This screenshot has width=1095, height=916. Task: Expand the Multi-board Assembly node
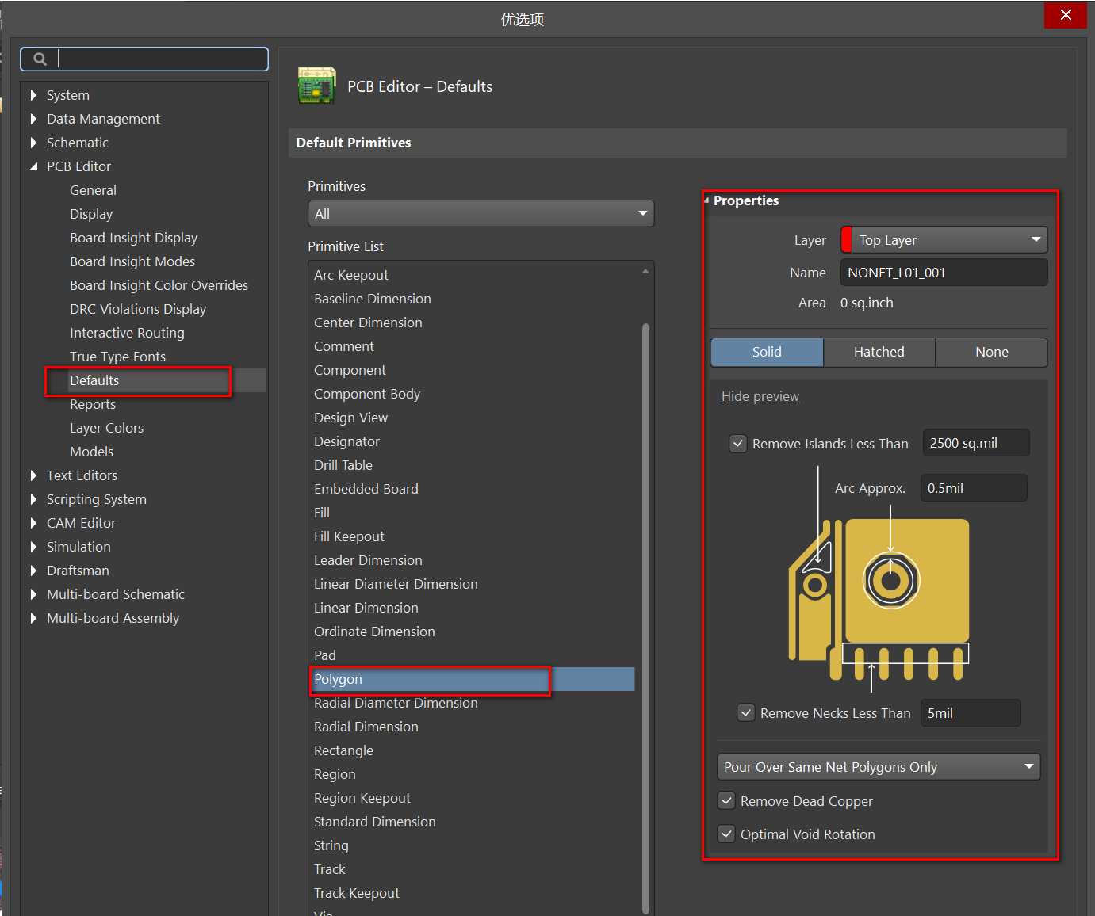33,618
